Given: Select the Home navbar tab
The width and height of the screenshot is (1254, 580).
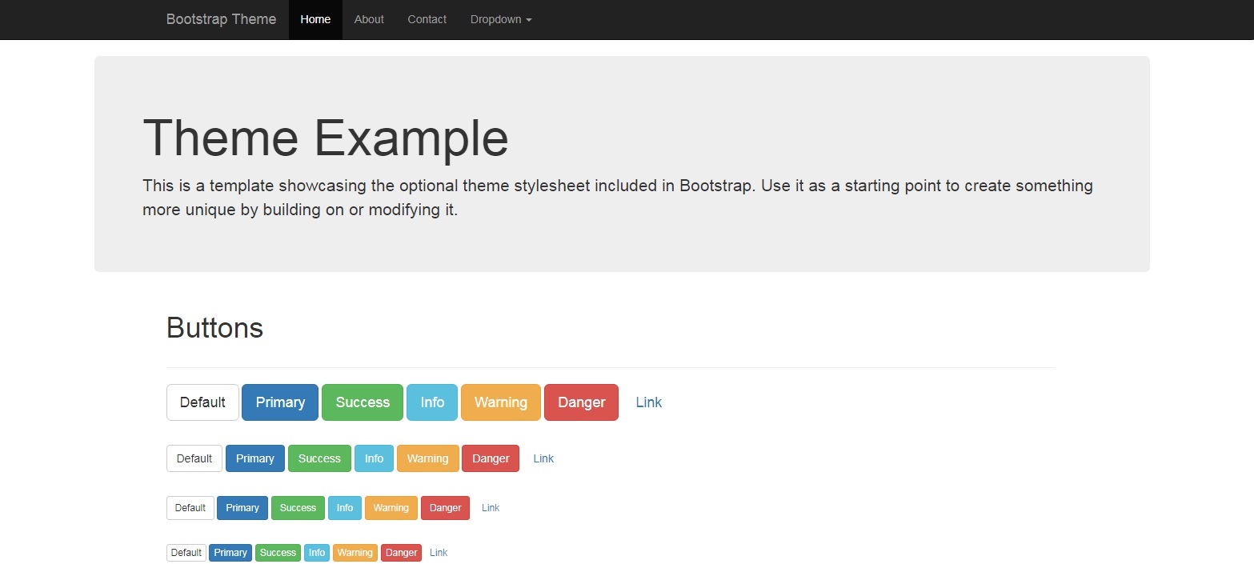Looking at the screenshot, I should click(315, 19).
